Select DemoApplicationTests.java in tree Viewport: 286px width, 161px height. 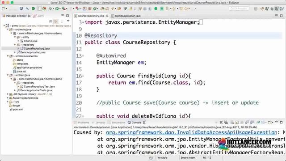[x=36, y=90]
